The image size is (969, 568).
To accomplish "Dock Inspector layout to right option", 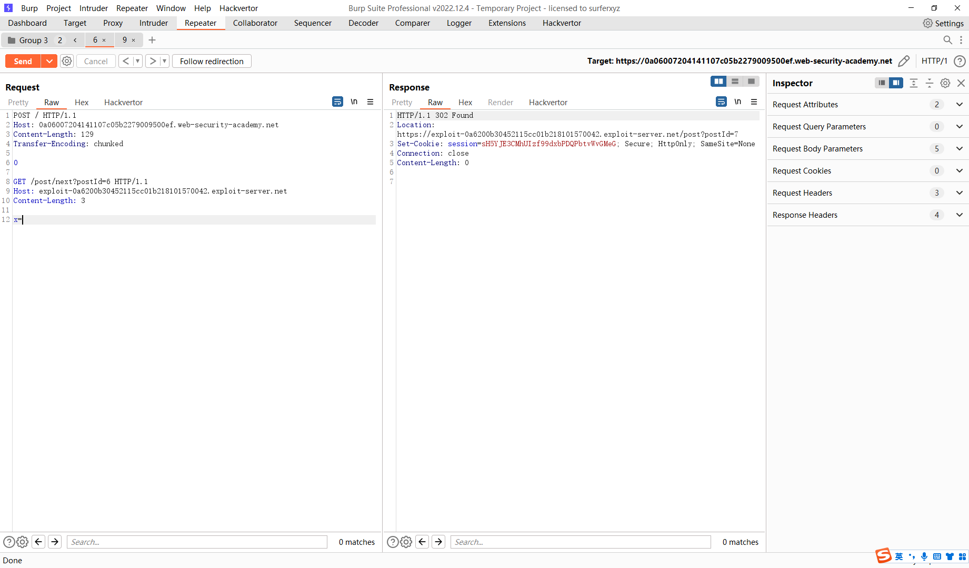I will tap(896, 83).
